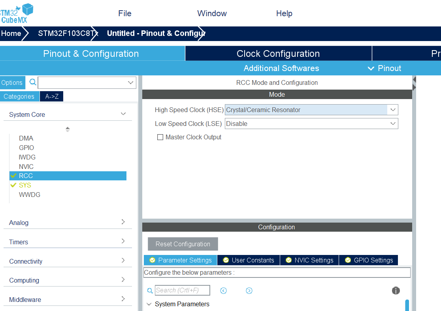Open the peripheral search combo box dropdown
The image size is (441, 311).
point(130,82)
